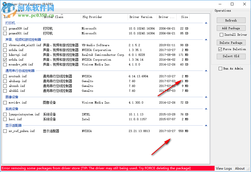Select VB-Audio Software provider cell
The height and width of the screenshot is (172, 251).
click(95, 45)
